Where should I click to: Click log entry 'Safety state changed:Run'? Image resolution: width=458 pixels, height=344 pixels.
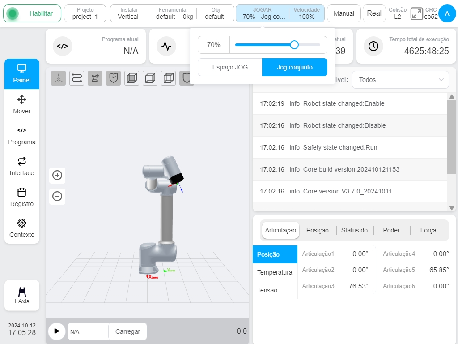(x=350, y=147)
